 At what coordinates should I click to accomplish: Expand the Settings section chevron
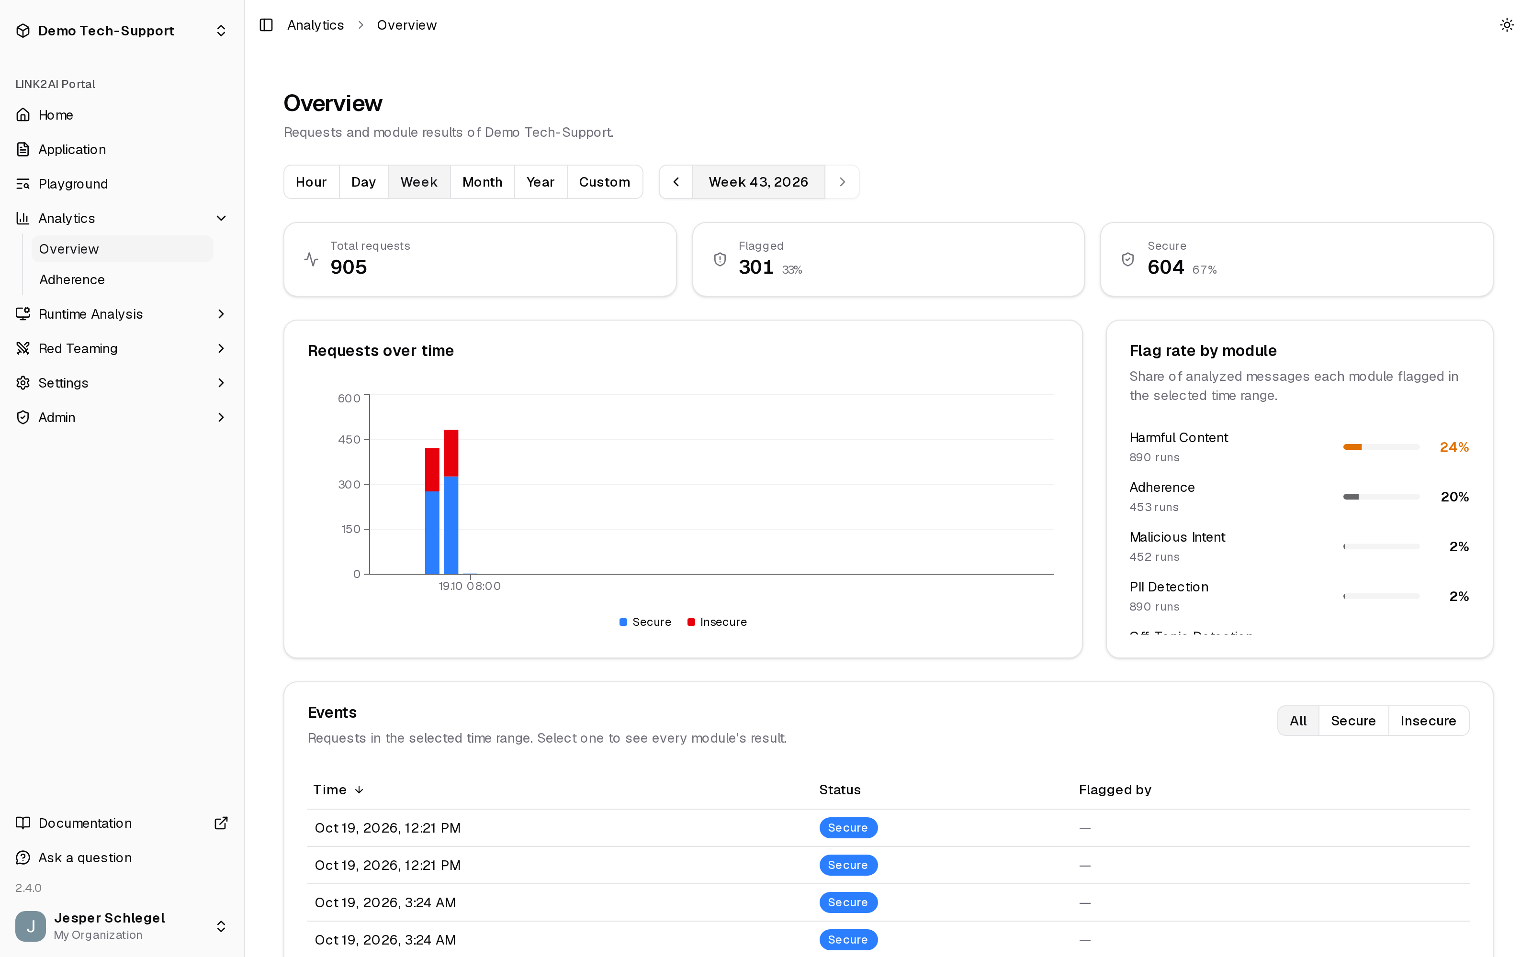(x=221, y=383)
